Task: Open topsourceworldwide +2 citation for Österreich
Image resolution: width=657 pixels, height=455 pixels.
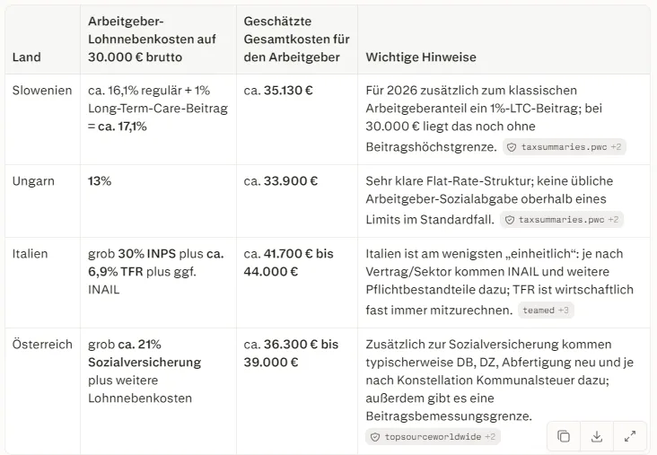Action: (x=433, y=437)
